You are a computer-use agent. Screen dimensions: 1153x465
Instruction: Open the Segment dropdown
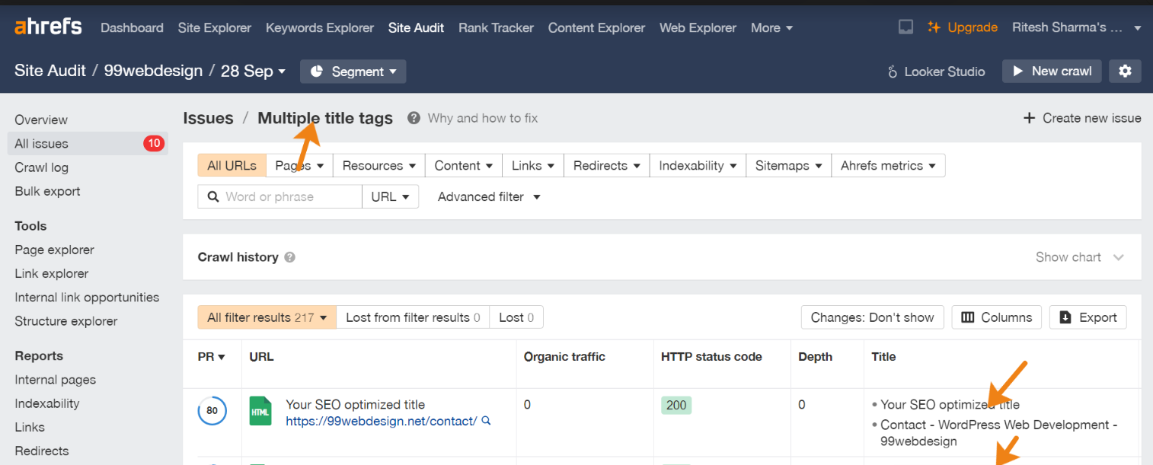point(353,72)
